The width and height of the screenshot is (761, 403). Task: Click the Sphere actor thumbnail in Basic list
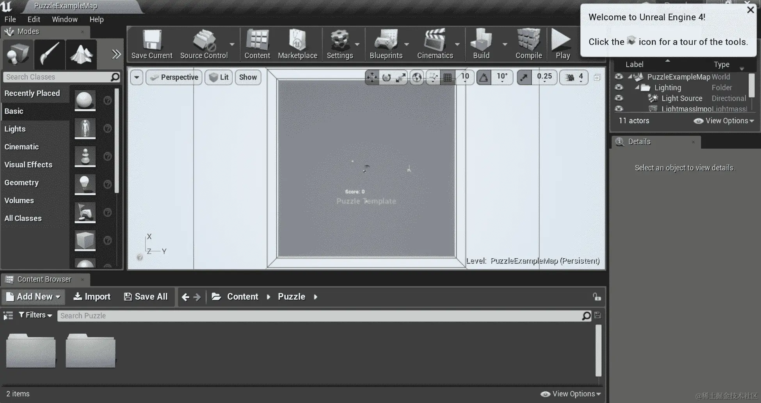point(85,100)
